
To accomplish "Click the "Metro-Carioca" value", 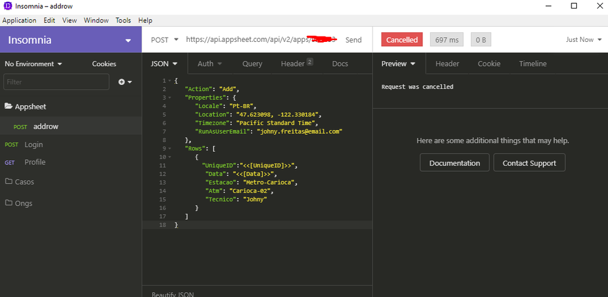I will point(270,183).
